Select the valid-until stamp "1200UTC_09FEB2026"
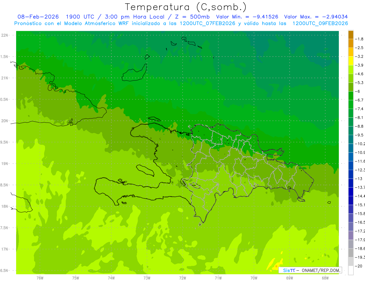Screen dimensions: 365x282 [320, 23]
